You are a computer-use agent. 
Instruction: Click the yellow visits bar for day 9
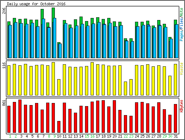pyautogui.click(x=53, y=79)
